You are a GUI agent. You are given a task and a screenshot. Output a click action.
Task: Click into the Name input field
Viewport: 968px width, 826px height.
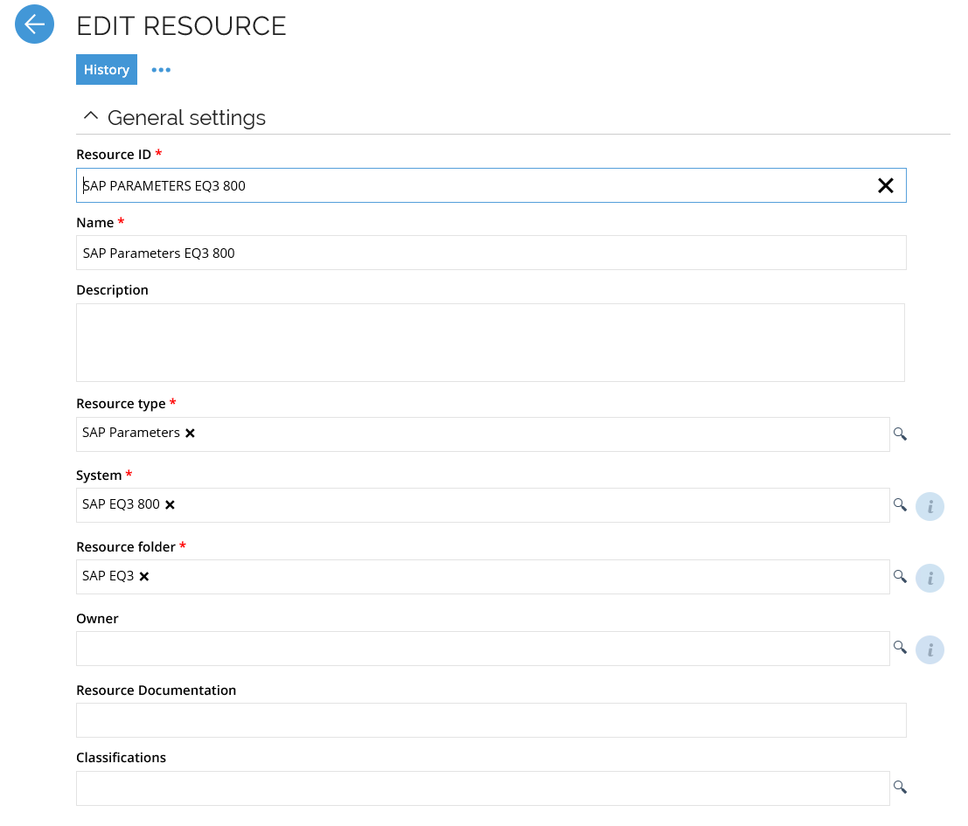491,253
